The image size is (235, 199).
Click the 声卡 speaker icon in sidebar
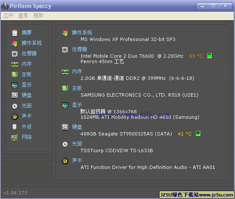click(x=15, y=117)
